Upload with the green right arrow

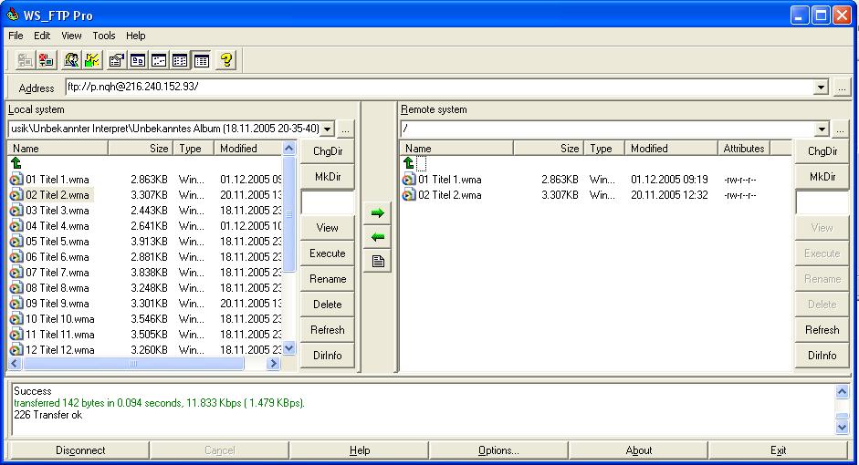pos(377,212)
